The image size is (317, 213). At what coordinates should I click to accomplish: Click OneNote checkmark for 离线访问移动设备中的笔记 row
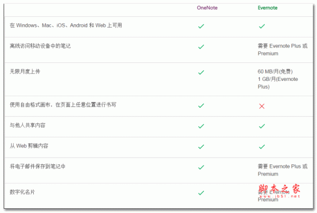click(x=201, y=47)
